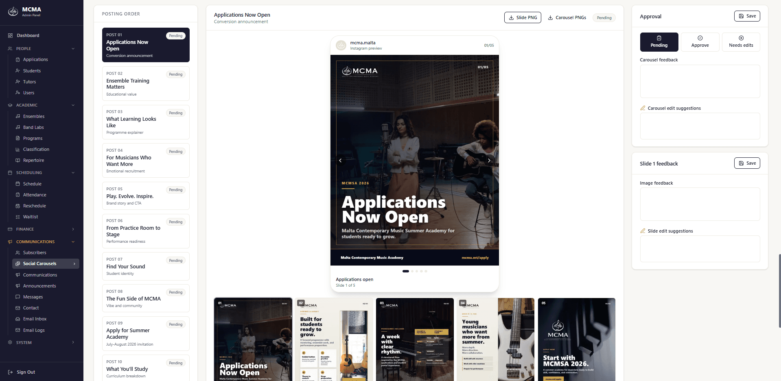Click the Programs book icon
The width and height of the screenshot is (781, 381).
click(18, 138)
